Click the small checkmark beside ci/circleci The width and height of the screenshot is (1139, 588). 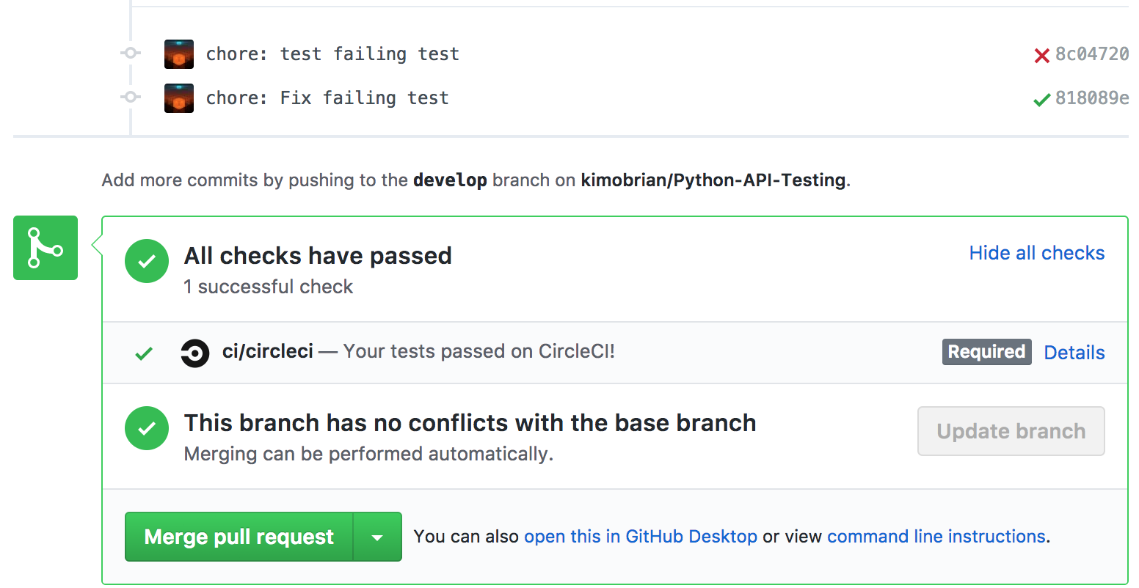(x=145, y=352)
